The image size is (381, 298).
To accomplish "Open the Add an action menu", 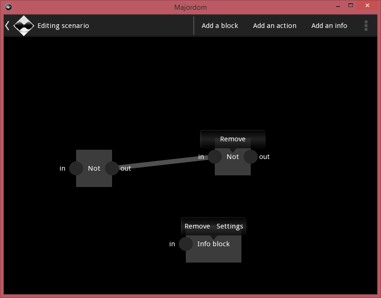I will 275,26.
